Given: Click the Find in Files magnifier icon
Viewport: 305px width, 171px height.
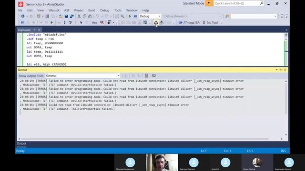Looking at the screenshot, I should pos(122,16).
